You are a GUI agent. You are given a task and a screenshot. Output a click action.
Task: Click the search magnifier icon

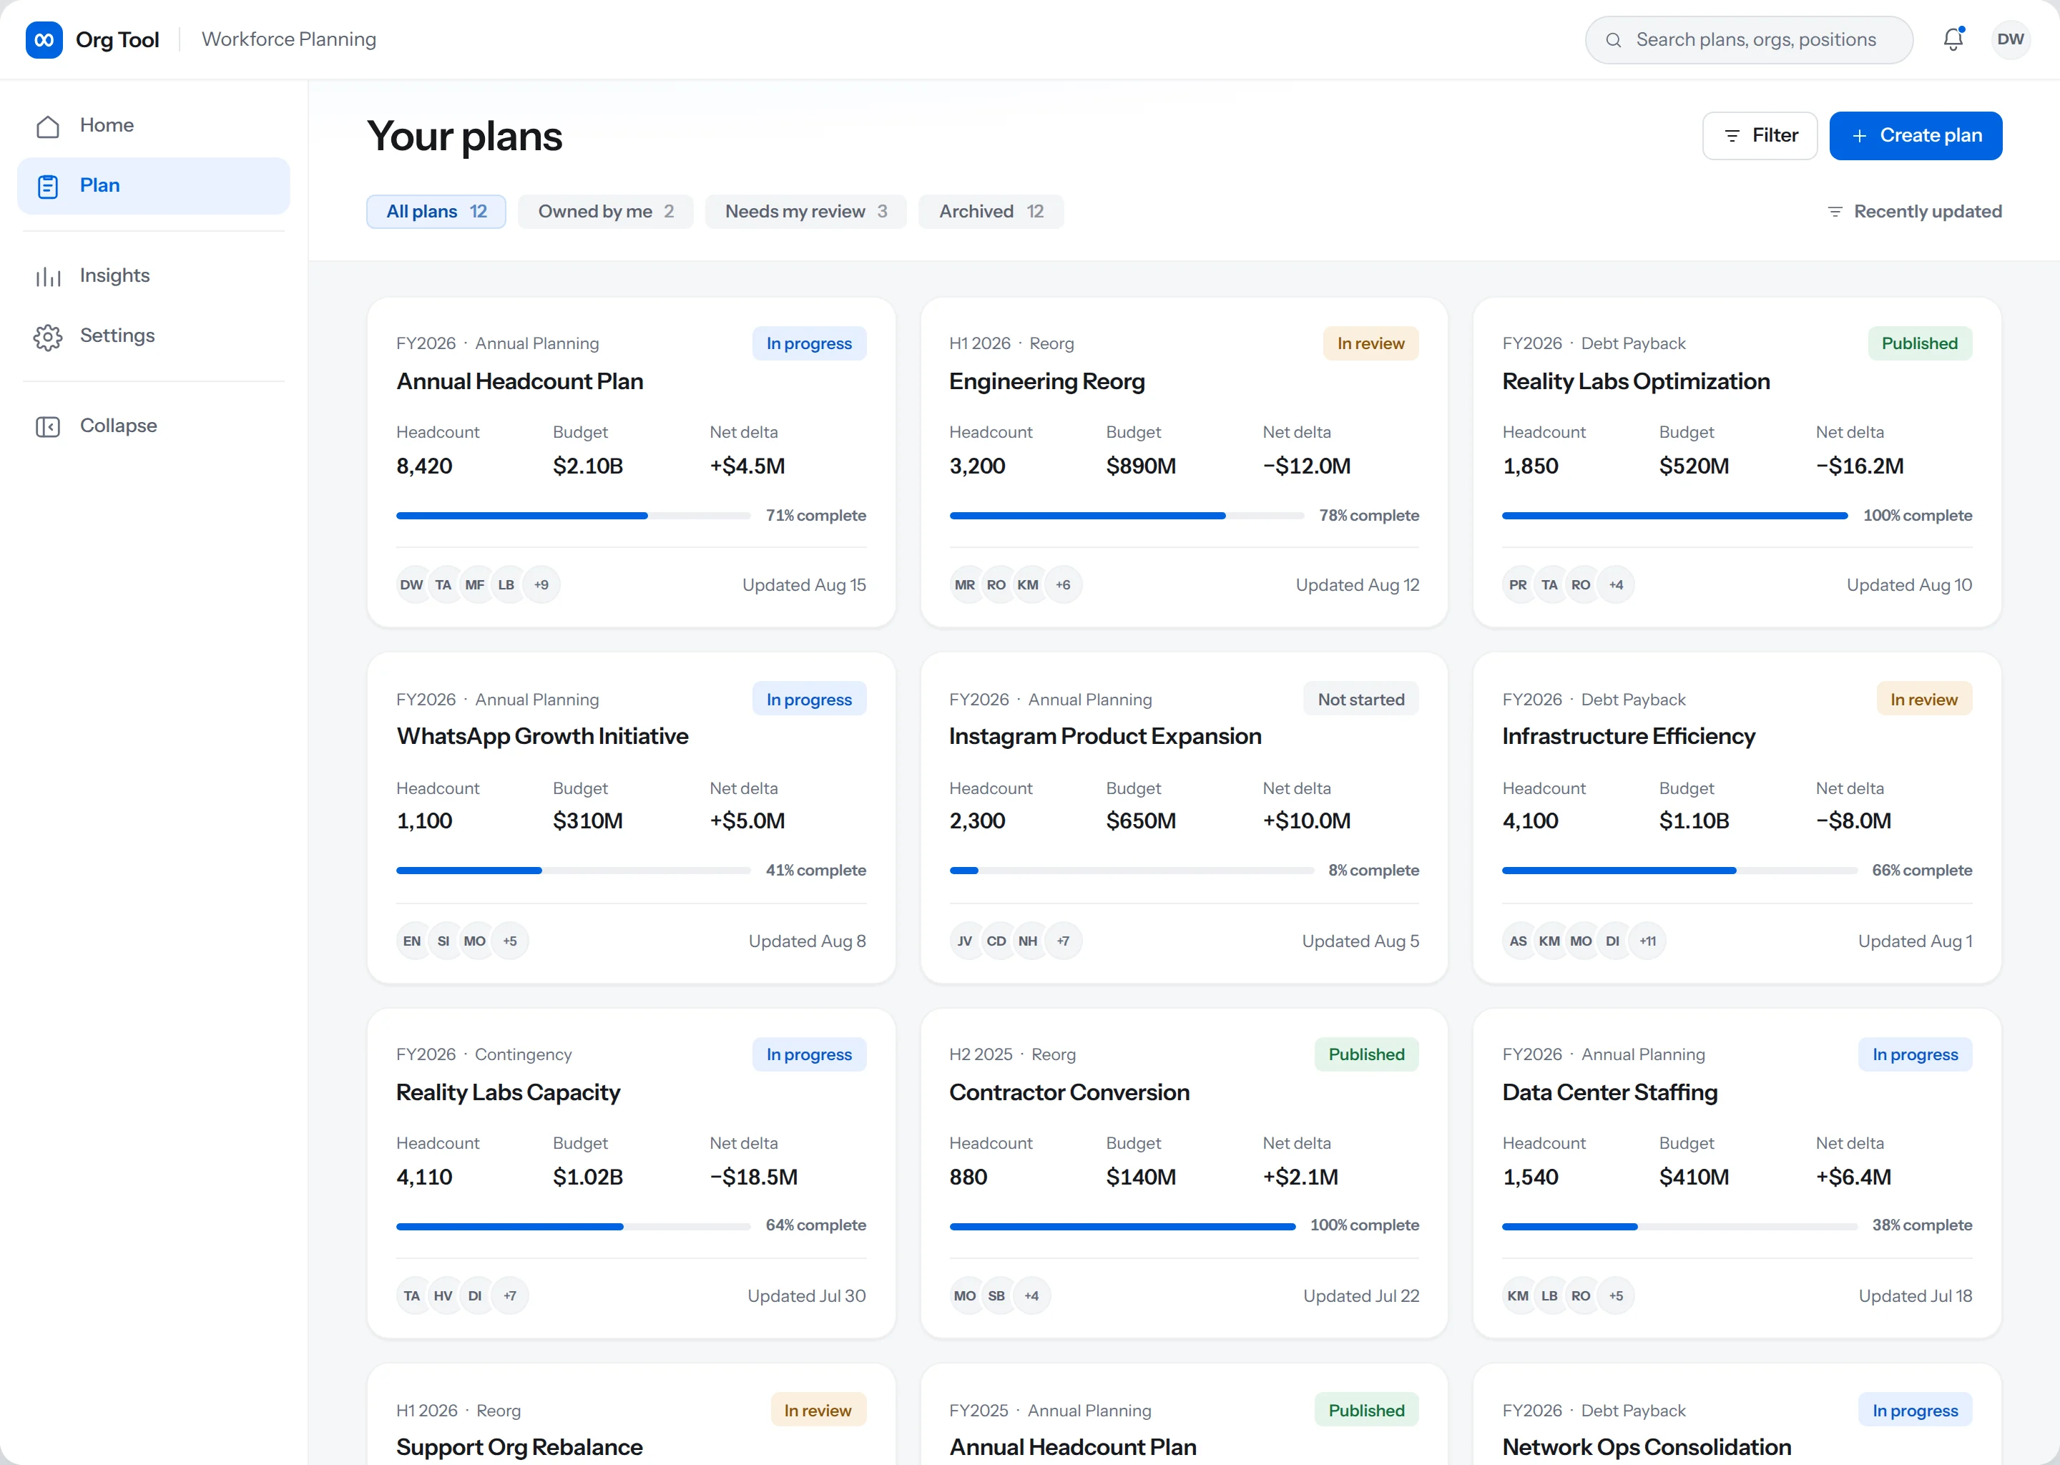click(x=1614, y=39)
